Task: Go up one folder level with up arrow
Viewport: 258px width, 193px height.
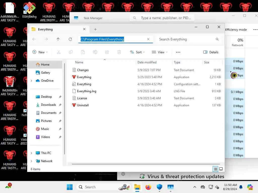Action: pyautogui.click(x=58, y=39)
